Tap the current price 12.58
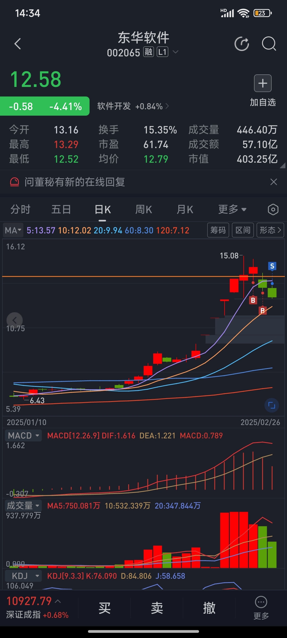 (x=36, y=79)
